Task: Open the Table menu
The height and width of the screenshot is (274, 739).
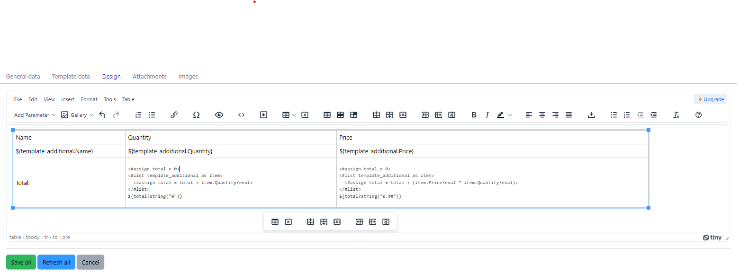Action: 128,99
